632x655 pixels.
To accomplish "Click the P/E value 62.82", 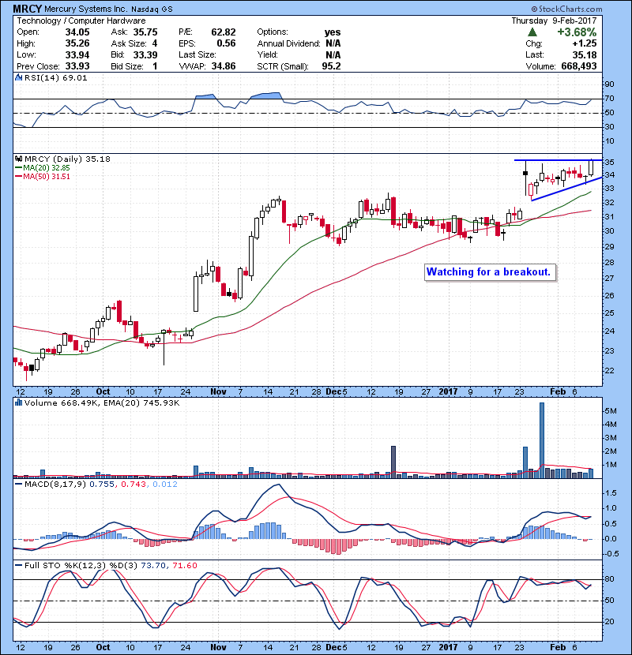I will (x=224, y=32).
